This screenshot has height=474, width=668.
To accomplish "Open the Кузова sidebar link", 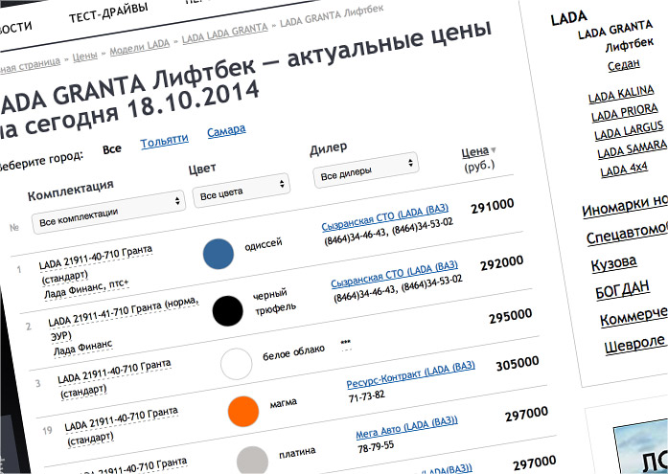I will [x=614, y=263].
